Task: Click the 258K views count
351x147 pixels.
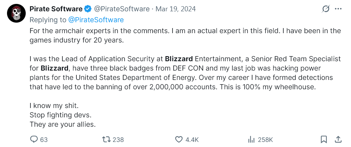Action: point(265,140)
